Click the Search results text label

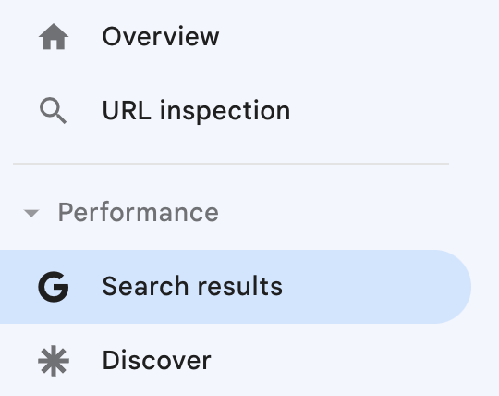click(192, 287)
